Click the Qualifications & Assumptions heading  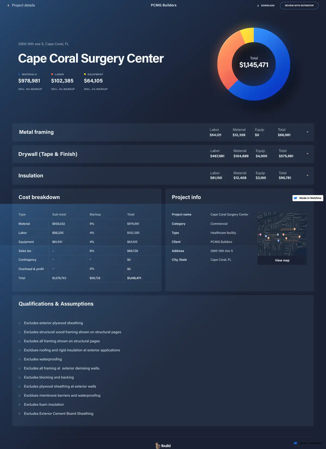56,304
